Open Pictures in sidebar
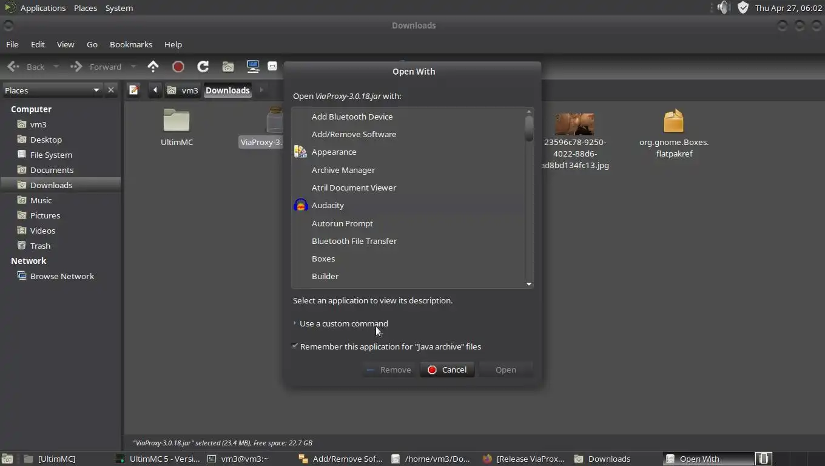 click(x=61, y=215)
